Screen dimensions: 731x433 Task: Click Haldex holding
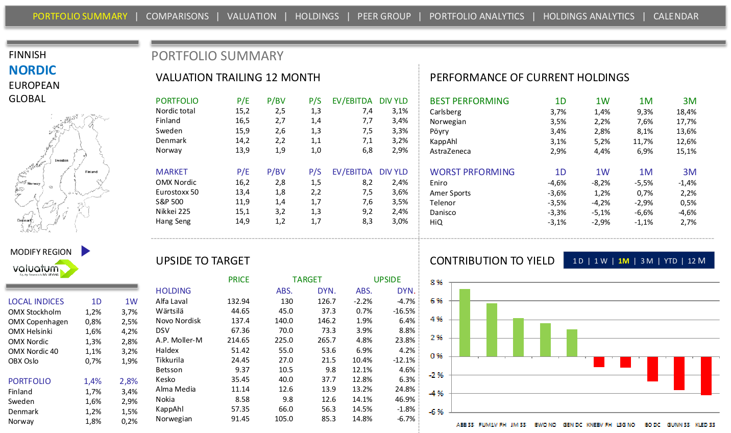point(167,350)
